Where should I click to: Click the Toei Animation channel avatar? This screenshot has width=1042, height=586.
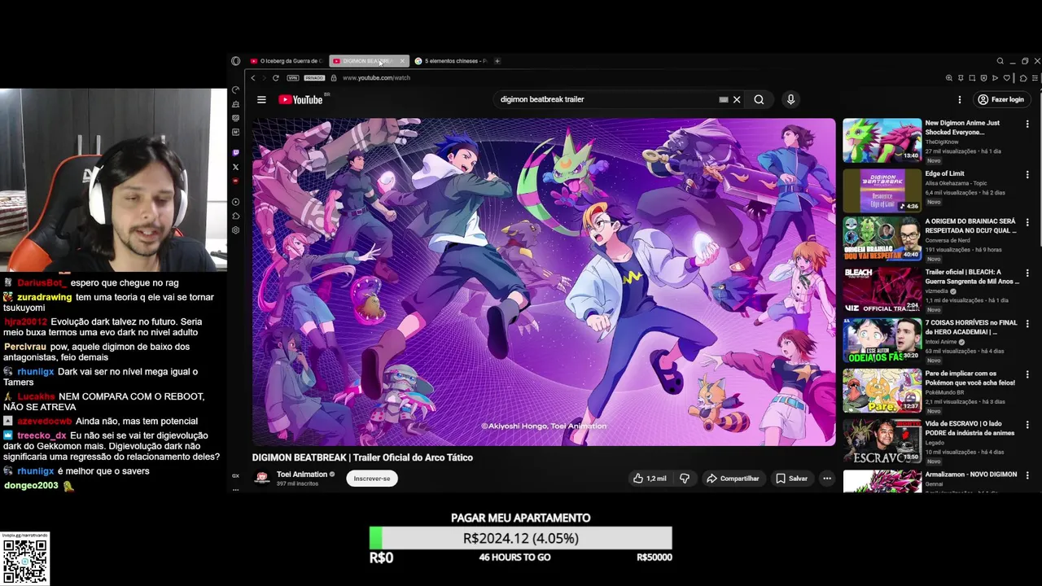[261, 479]
